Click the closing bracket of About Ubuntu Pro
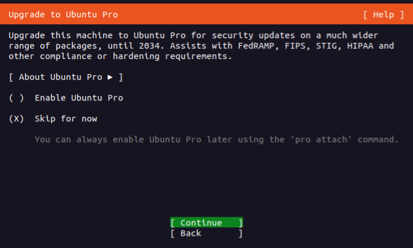The image size is (413, 248). pos(120,77)
